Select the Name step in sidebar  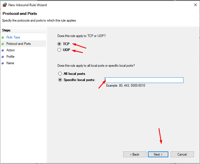(x=10, y=63)
